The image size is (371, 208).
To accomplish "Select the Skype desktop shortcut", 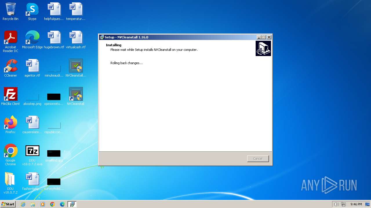I will (x=32, y=12).
